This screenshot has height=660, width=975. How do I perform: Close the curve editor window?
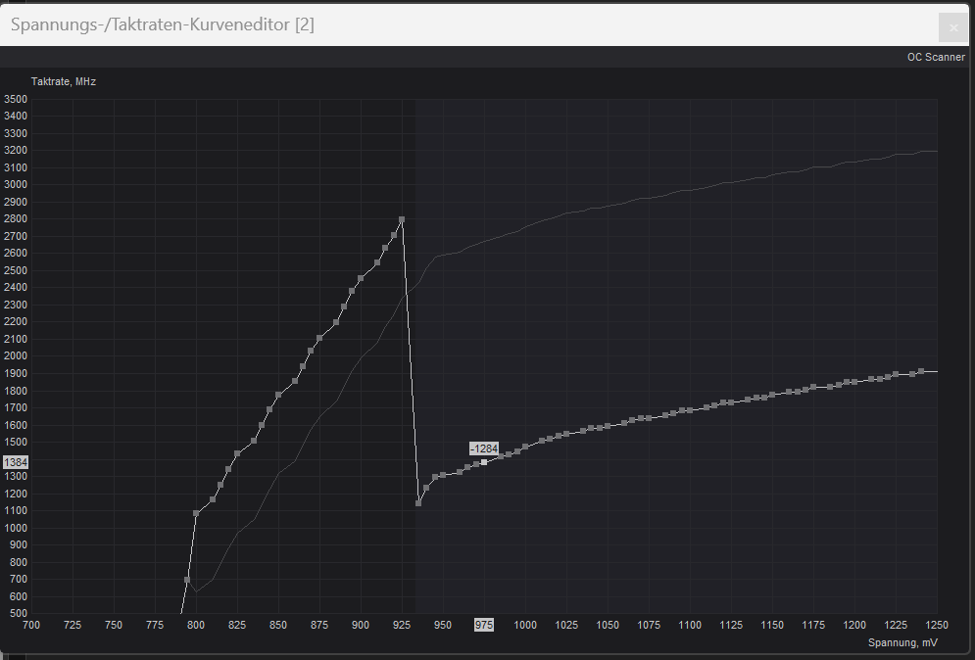point(951,26)
